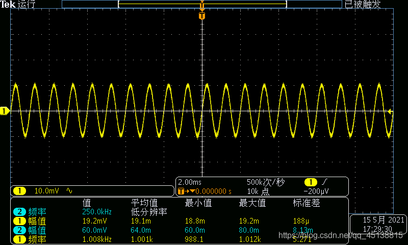Screen dimensions: 408x245
Task: Click the 64.0m mean value
Action: (x=141, y=230)
